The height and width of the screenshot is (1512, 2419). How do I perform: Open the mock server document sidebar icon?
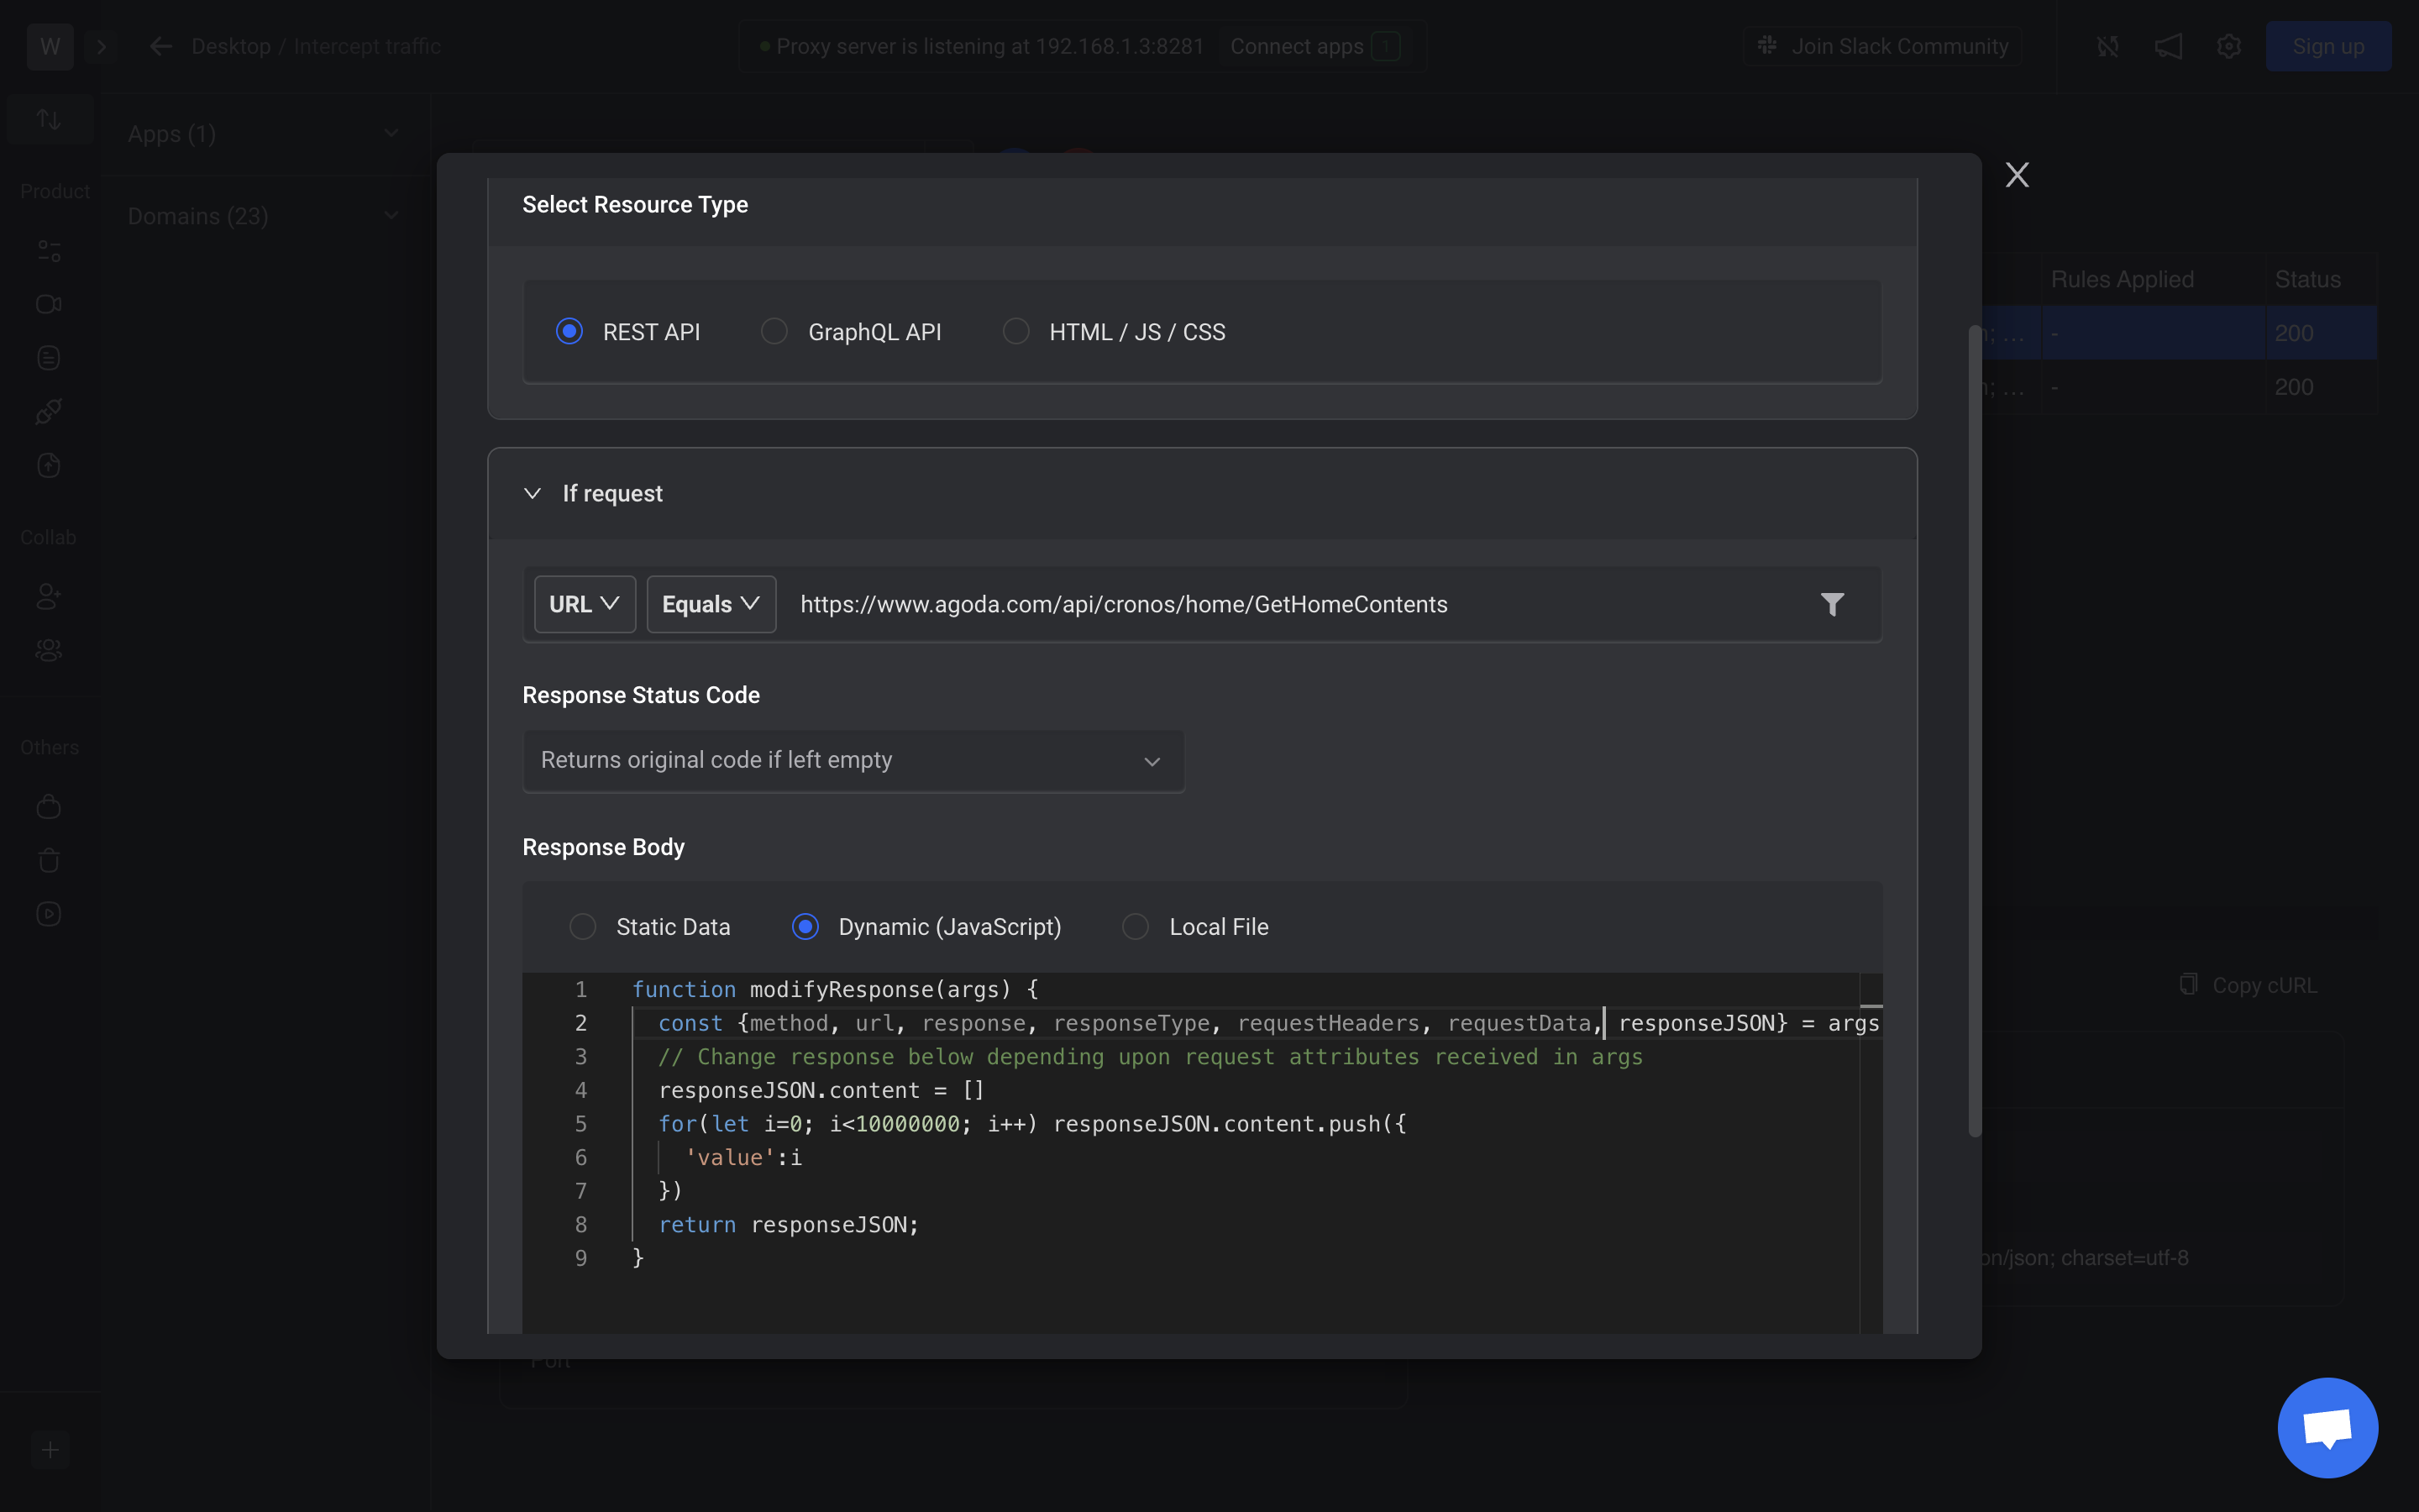coord(49,358)
